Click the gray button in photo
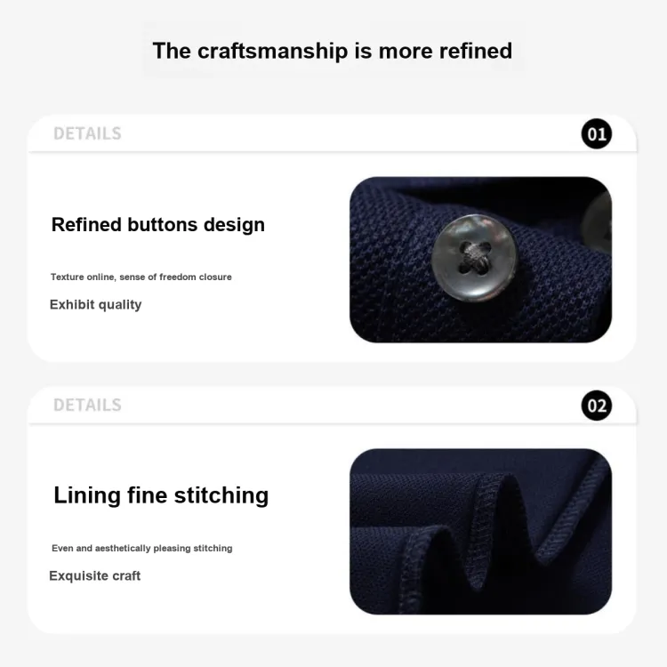Image resolution: width=667 pixels, height=667 pixels. (x=474, y=258)
